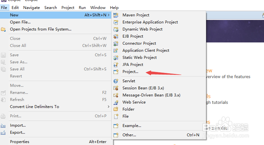Click the Web Service icon
This screenshot has height=145, width=264.
(116, 102)
